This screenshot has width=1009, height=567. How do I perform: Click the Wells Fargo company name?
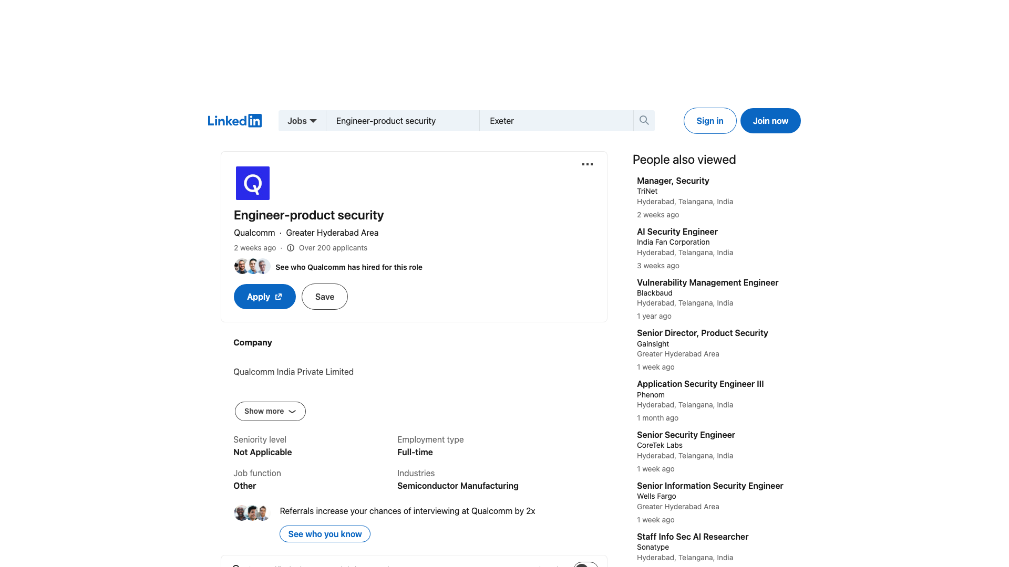pos(656,496)
